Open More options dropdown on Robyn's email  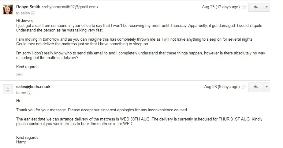266,7
